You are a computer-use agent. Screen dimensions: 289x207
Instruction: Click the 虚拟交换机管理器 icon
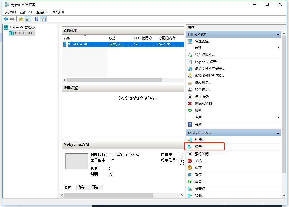[x=190, y=69]
